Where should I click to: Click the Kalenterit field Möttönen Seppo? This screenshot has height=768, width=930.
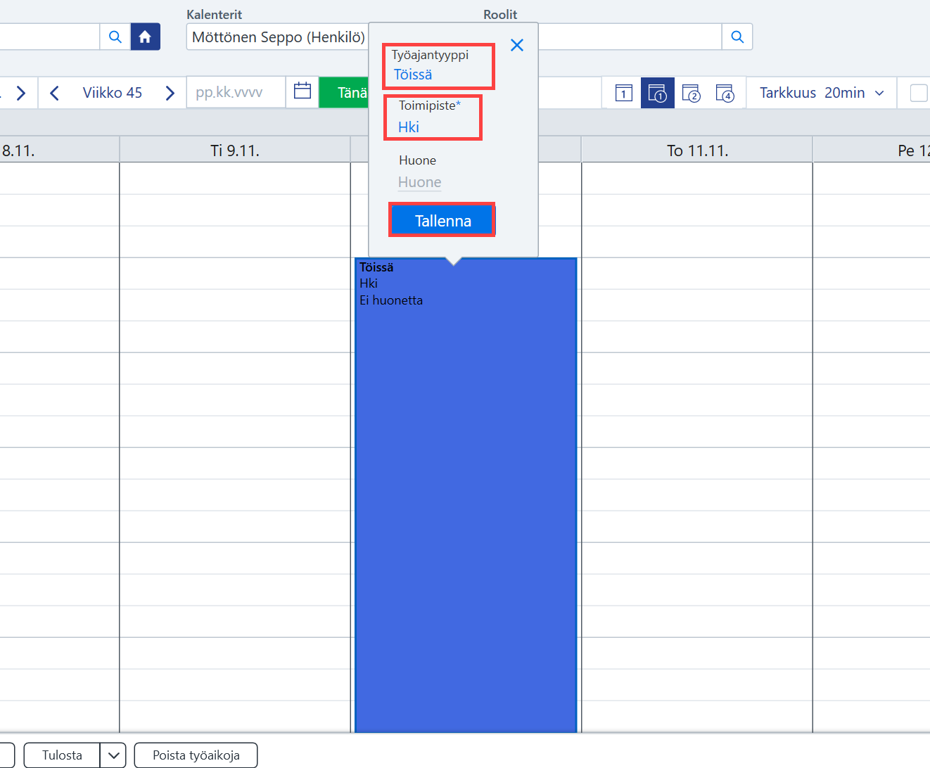coord(279,37)
